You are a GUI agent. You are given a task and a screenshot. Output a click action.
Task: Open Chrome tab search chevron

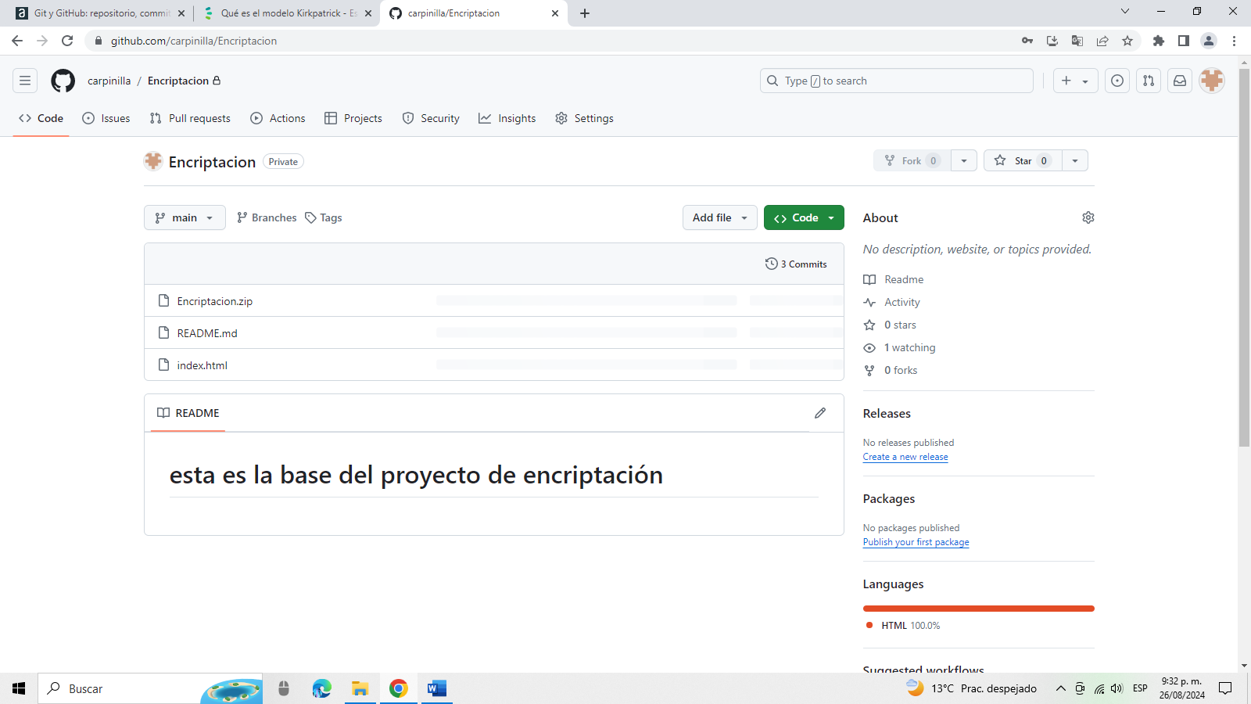(x=1125, y=11)
